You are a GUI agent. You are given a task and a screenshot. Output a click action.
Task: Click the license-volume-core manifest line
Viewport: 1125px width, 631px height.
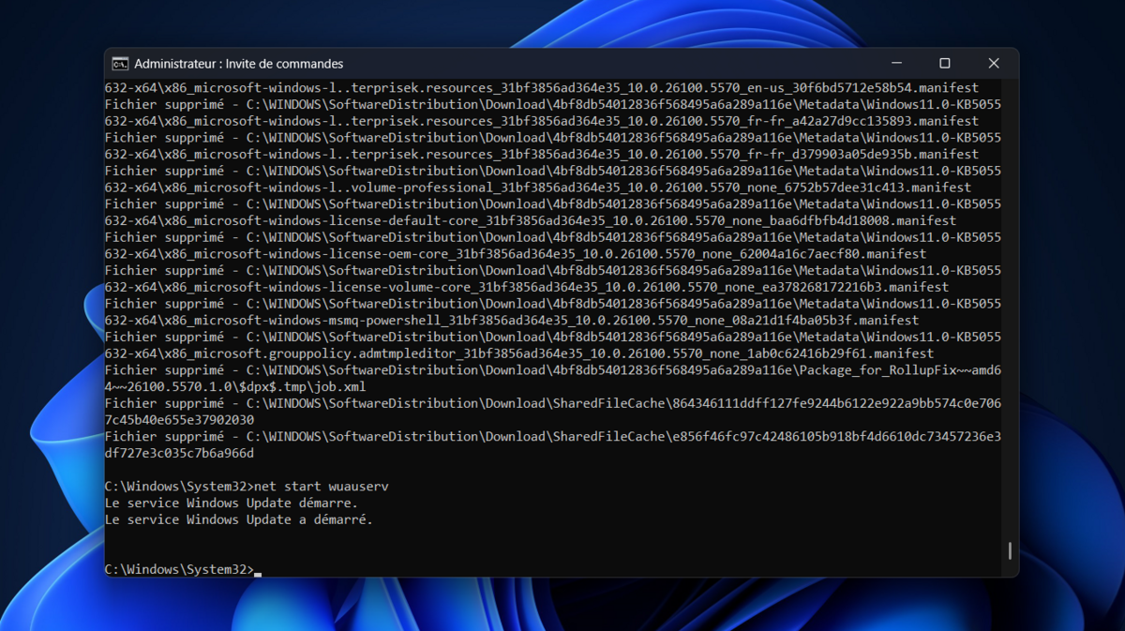coord(527,287)
